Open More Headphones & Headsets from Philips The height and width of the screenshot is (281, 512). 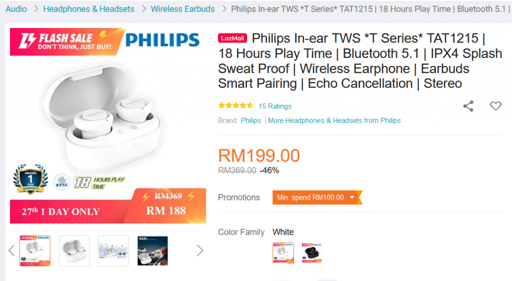point(334,120)
